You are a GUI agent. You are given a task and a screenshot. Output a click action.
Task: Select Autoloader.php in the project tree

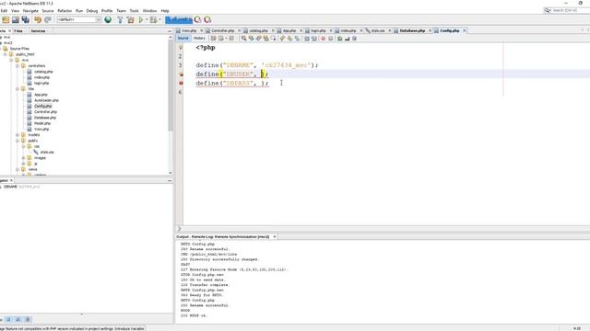click(x=46, y=100)
